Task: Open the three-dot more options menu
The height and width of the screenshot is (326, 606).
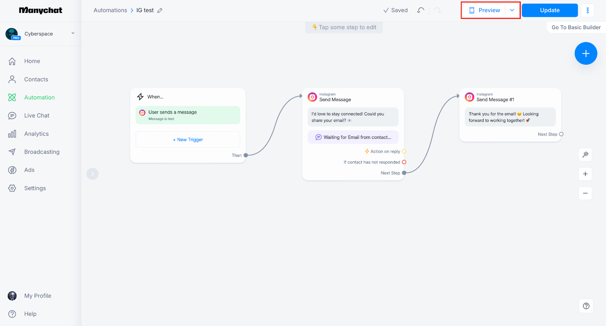Action: 587,10
